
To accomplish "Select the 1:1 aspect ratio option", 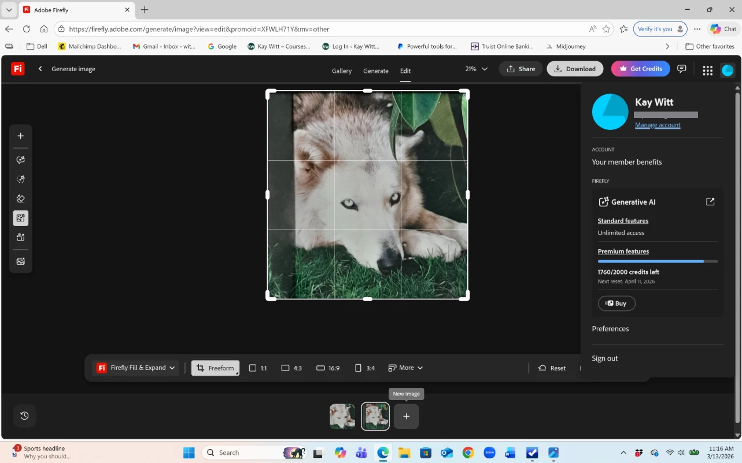I will (258, 368).
